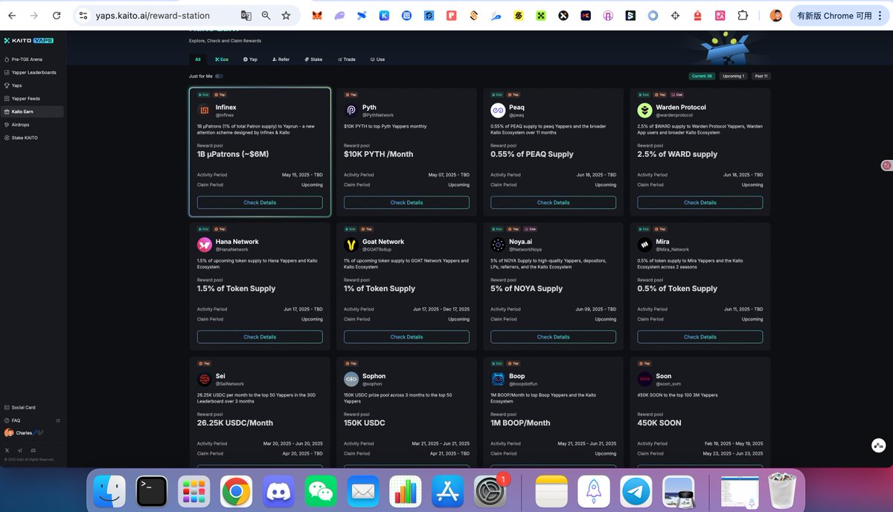Open Yaps in sidebar
893x512 pixels.
point(33,86)
